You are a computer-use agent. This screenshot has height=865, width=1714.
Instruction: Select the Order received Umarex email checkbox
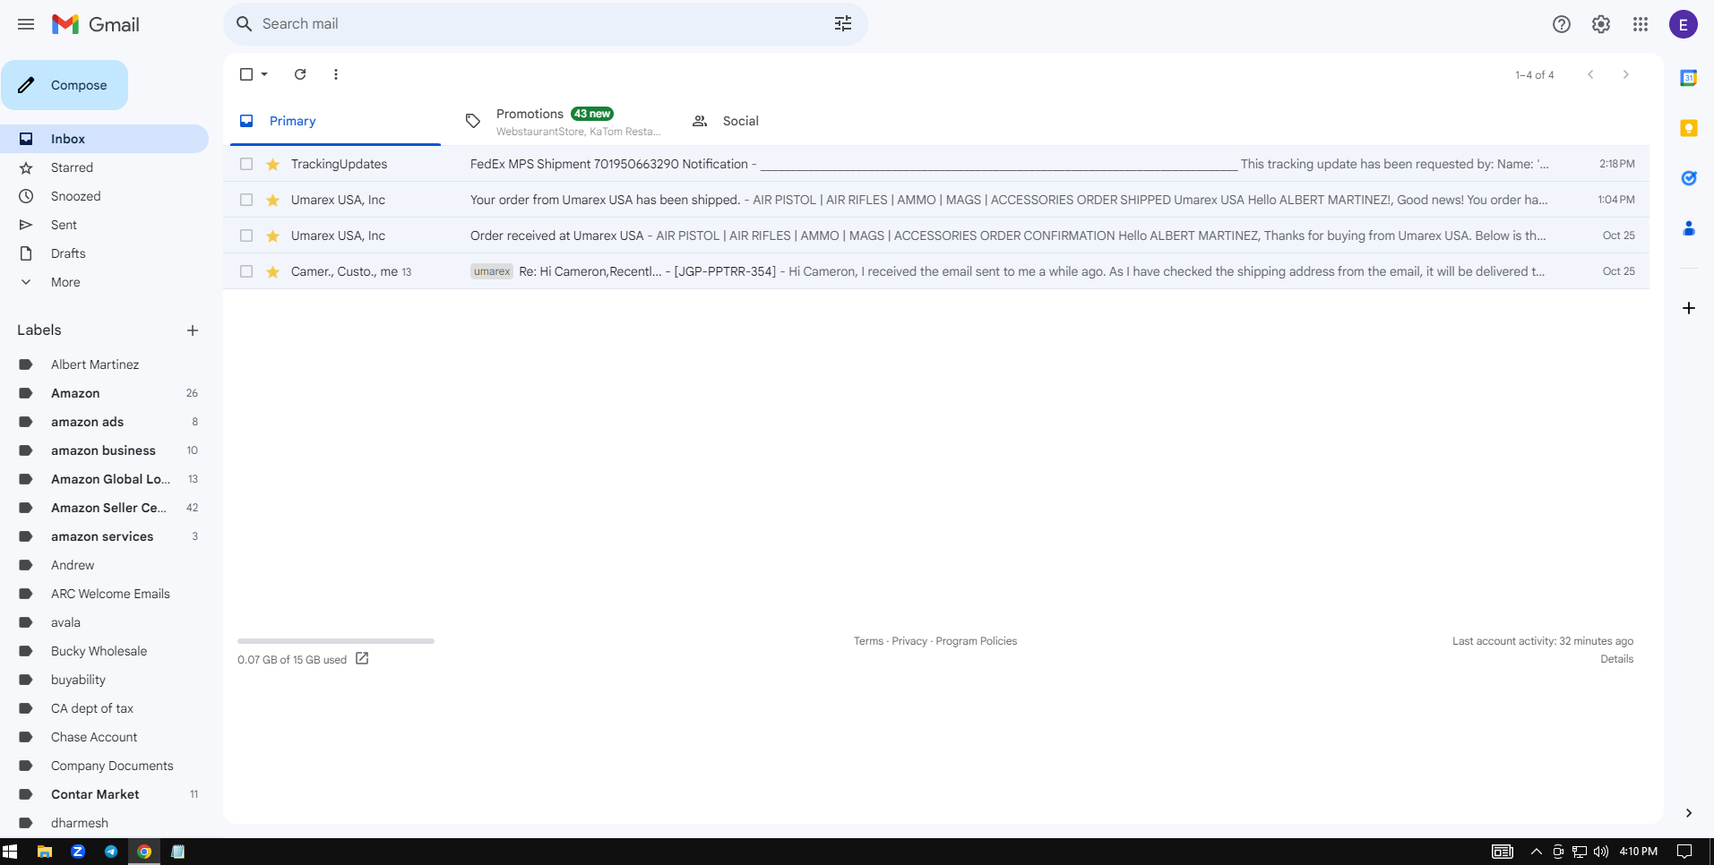246,236
